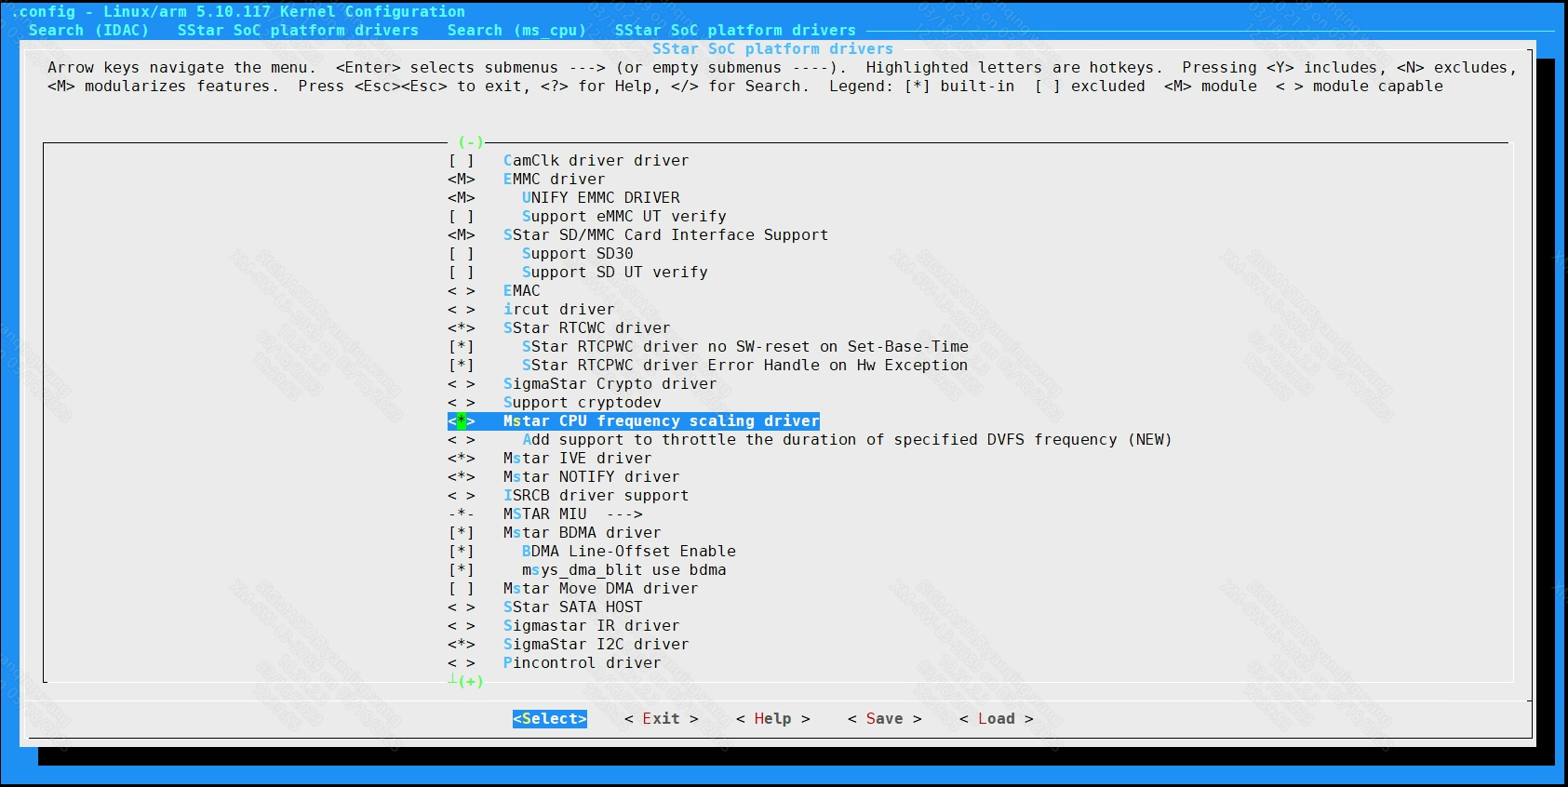Click the scroll-down (+) indicator
The width and height of the screenshot is (1568, 787).
[x=471, y=681]
